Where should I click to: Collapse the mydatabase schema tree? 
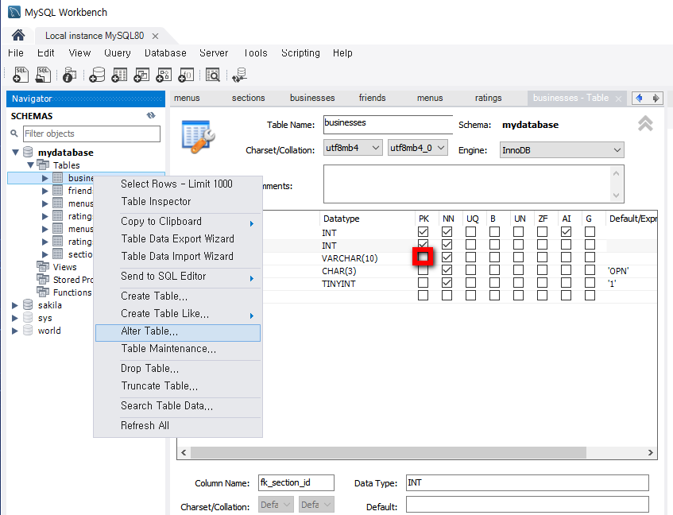coord(15,153)
